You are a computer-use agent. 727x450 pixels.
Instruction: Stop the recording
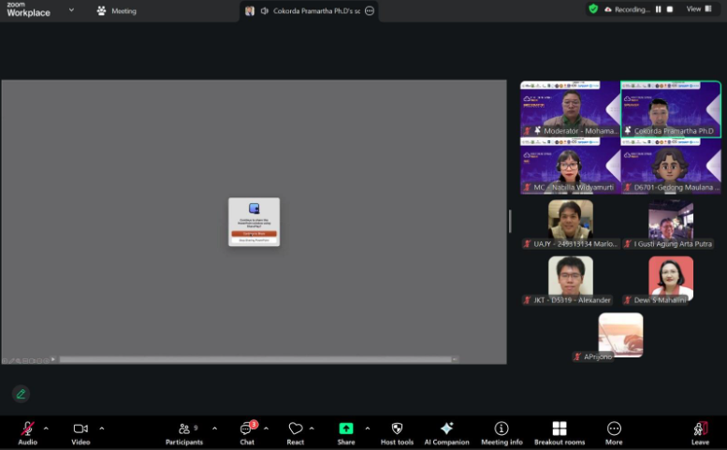tap(670, 9)
